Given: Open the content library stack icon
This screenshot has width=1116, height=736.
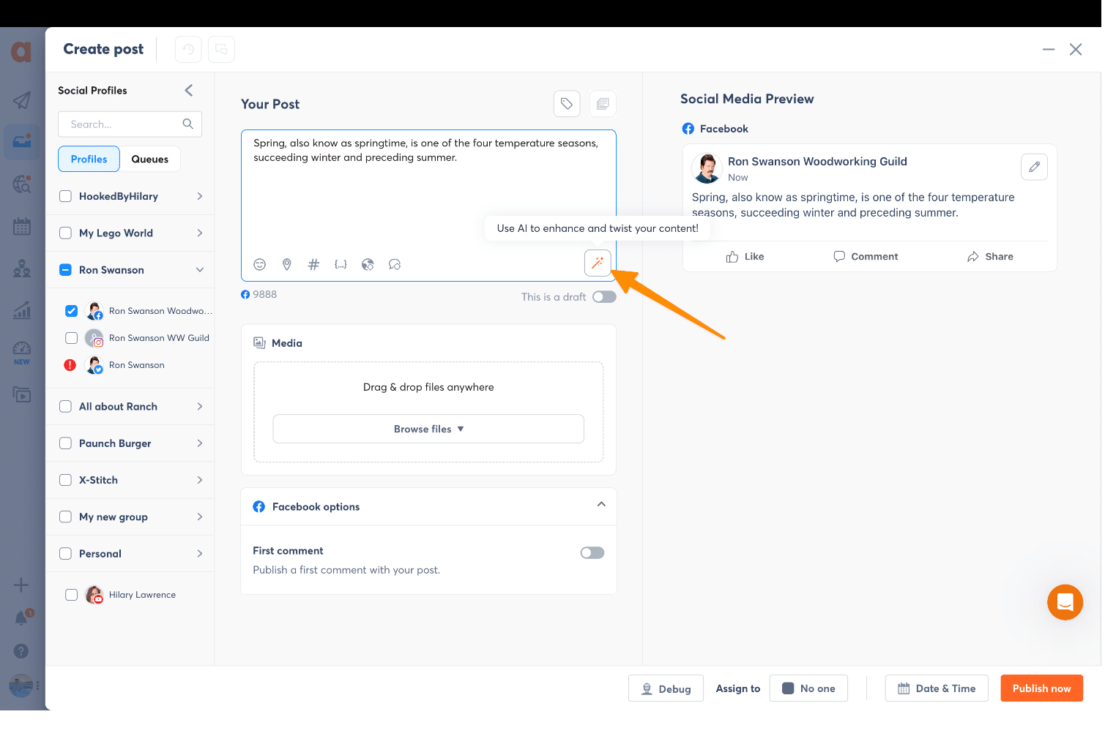Looking at the screenshot, I should [603, 104].
